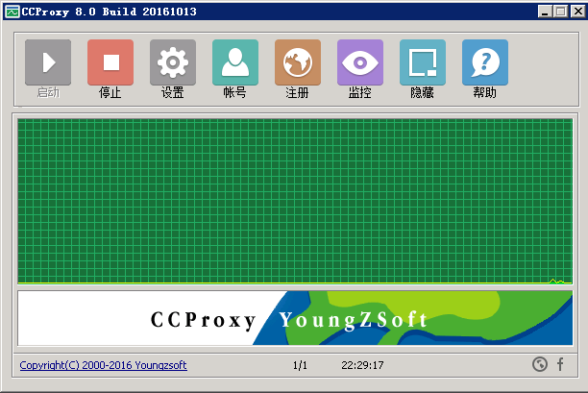Viewport: 588px width, 393px height.
Task: Click the globe website icon in status bar
Action: 540,364
